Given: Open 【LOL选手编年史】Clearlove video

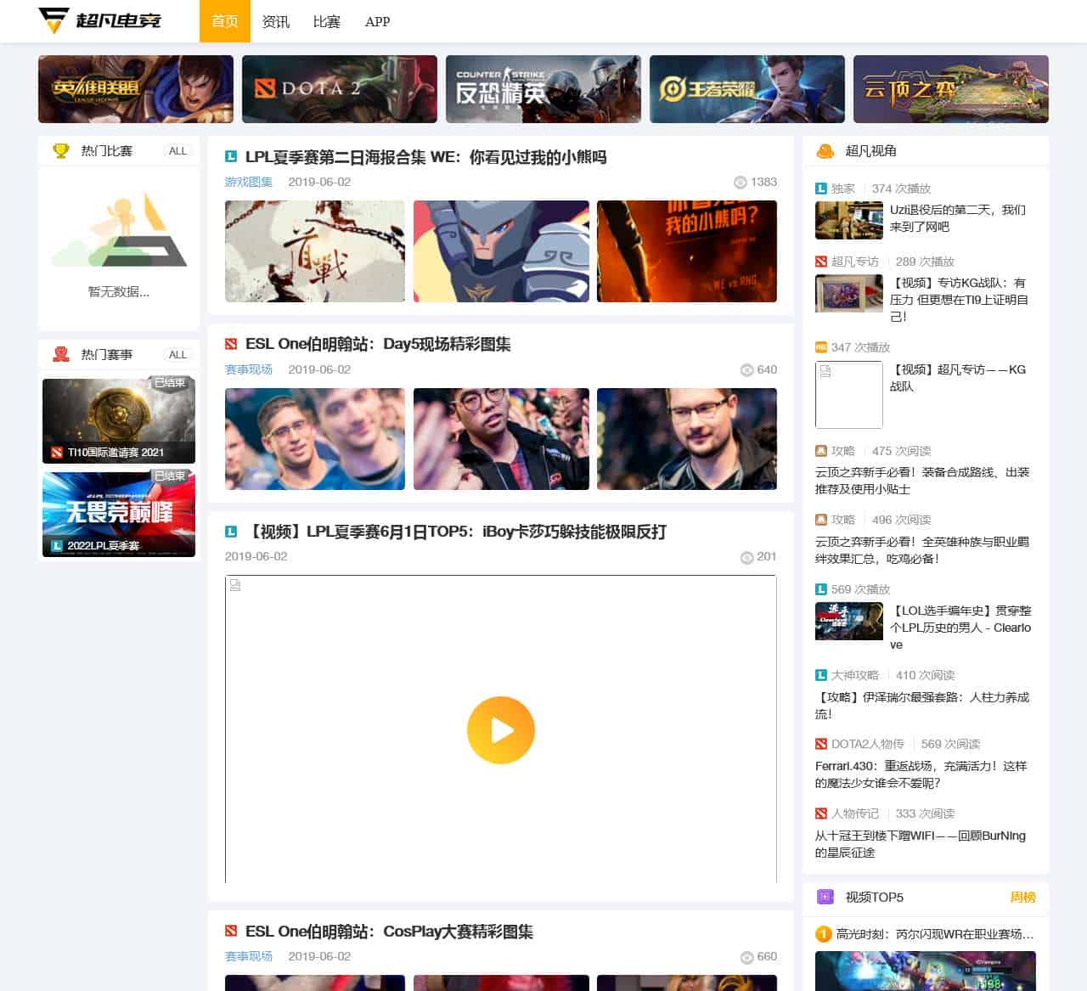Looking at the screenshot, I should click(x=960, y=628).
